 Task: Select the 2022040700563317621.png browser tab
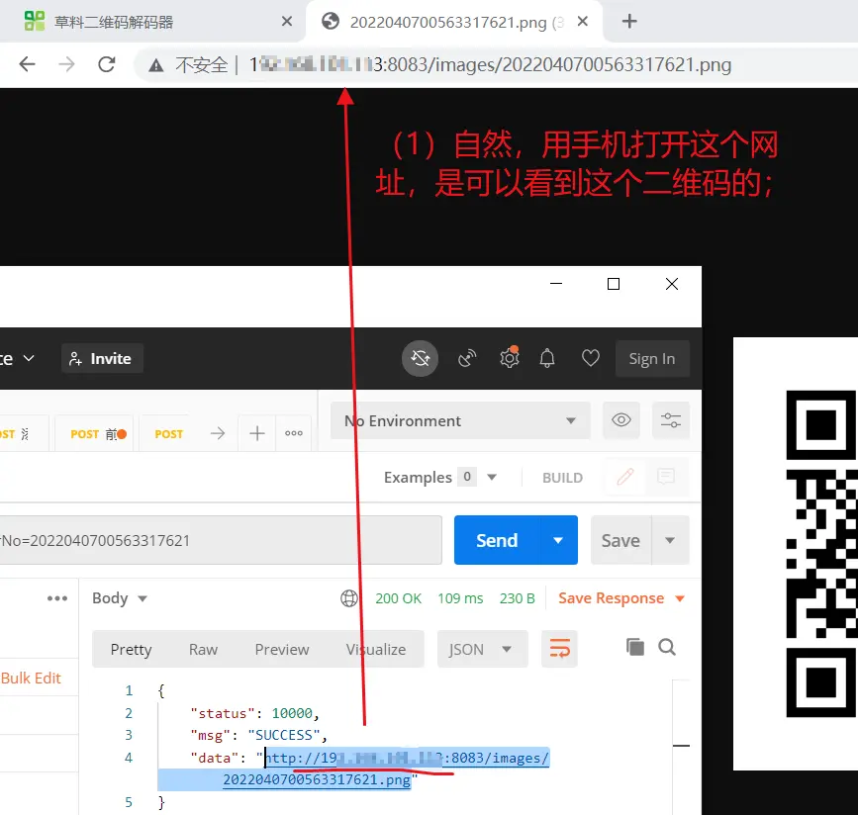pos(453,22)
